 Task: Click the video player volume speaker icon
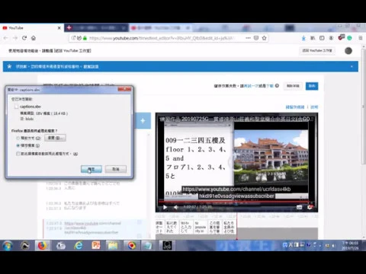point(175,207)
